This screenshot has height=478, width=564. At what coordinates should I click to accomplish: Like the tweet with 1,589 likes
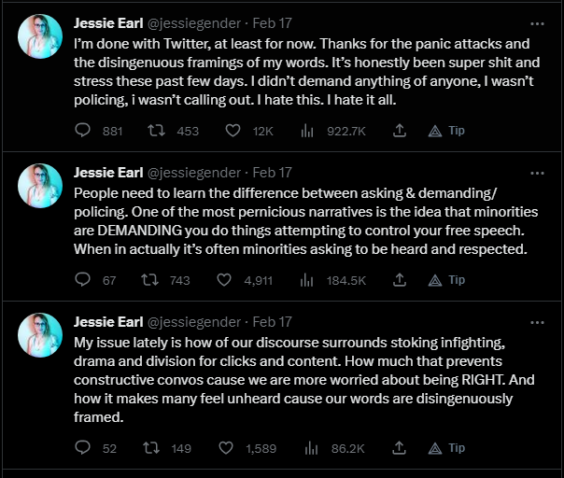tap(226, 448)
